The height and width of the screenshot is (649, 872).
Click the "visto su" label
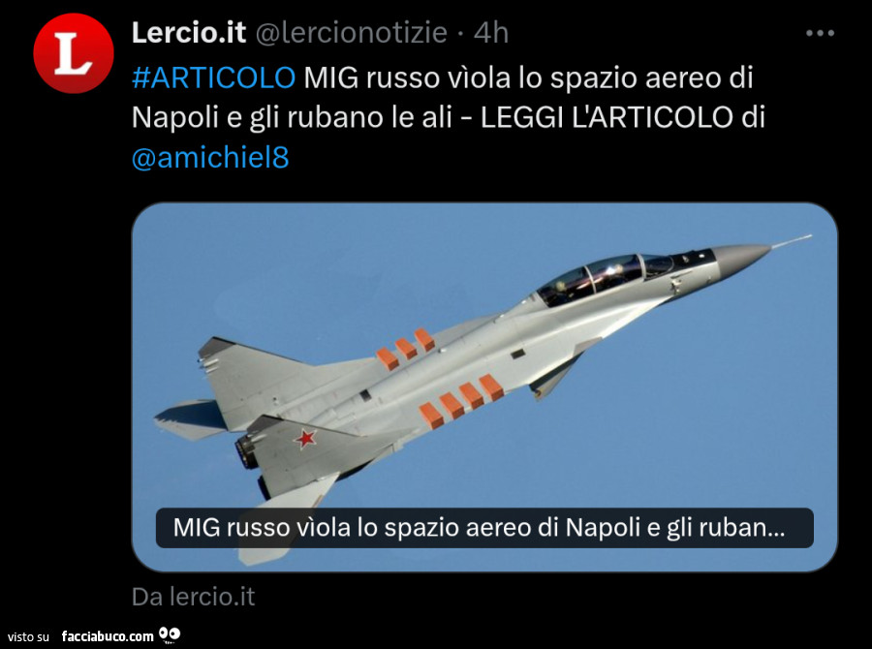28,636
